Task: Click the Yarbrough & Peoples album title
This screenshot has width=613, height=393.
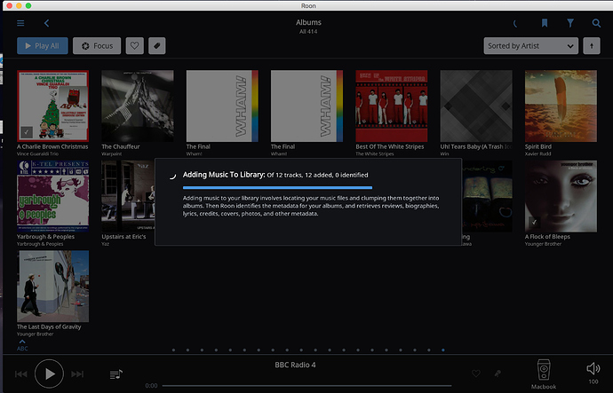Action: (x=45, y=237)
